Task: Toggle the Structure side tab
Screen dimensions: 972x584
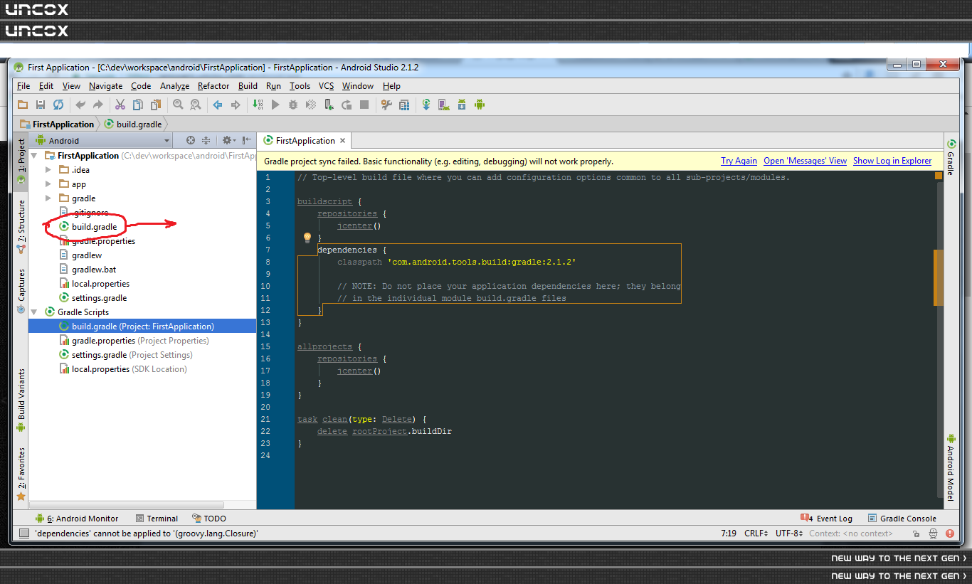Action: [x=21, y=226]
